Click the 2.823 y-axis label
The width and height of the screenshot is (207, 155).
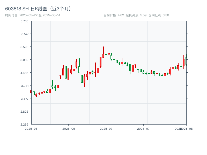(x=25, y=111)
